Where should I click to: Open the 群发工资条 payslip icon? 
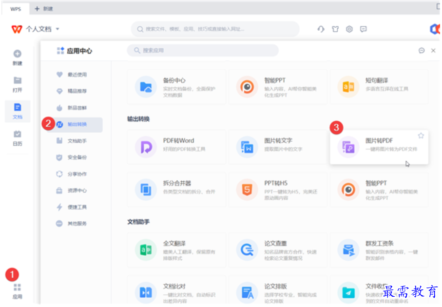pyautogui.click(x=348, y=250)
